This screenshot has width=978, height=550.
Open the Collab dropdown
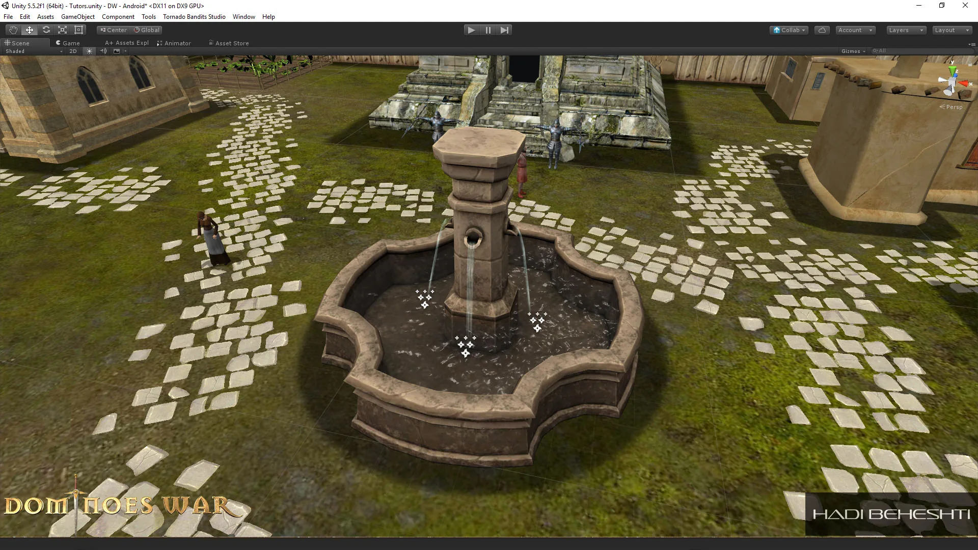pos(789,30)
